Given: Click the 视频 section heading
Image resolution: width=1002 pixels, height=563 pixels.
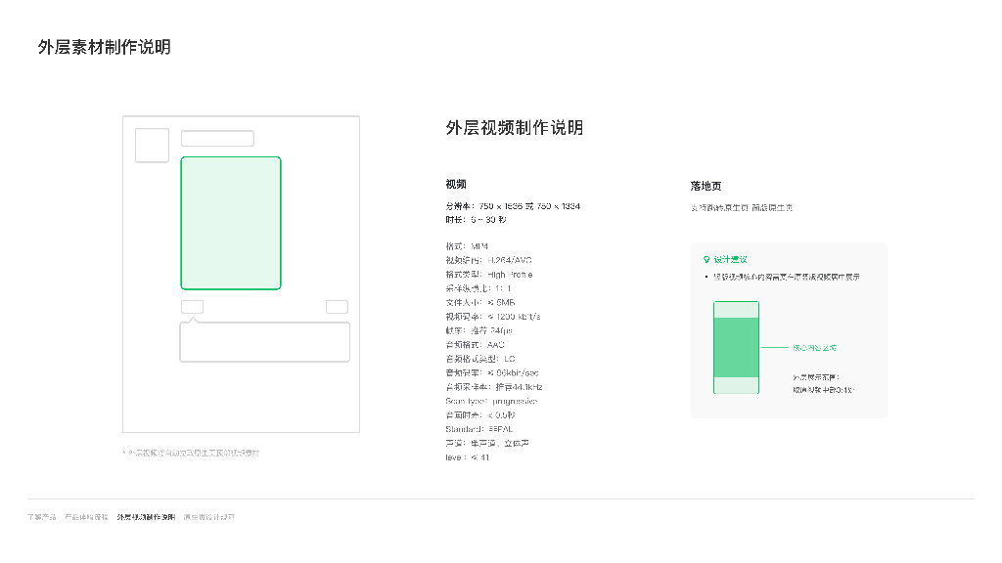Looking at the screenshot, I should [456, 184].
